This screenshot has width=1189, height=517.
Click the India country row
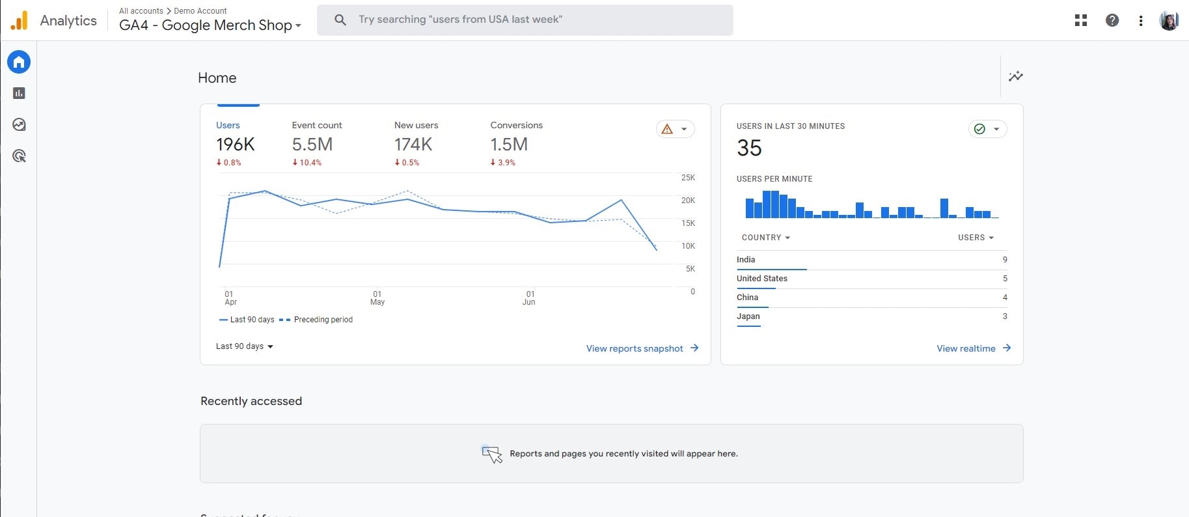pyautogui.click(x=872, y=260)
